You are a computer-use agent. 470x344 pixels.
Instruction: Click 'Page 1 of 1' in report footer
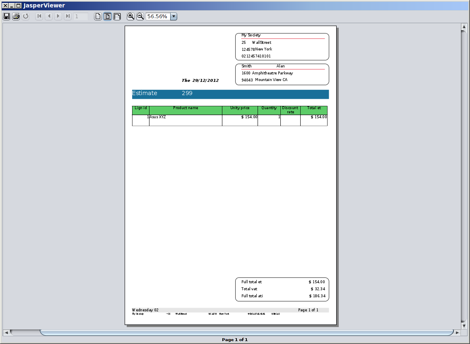click(308, 310)
